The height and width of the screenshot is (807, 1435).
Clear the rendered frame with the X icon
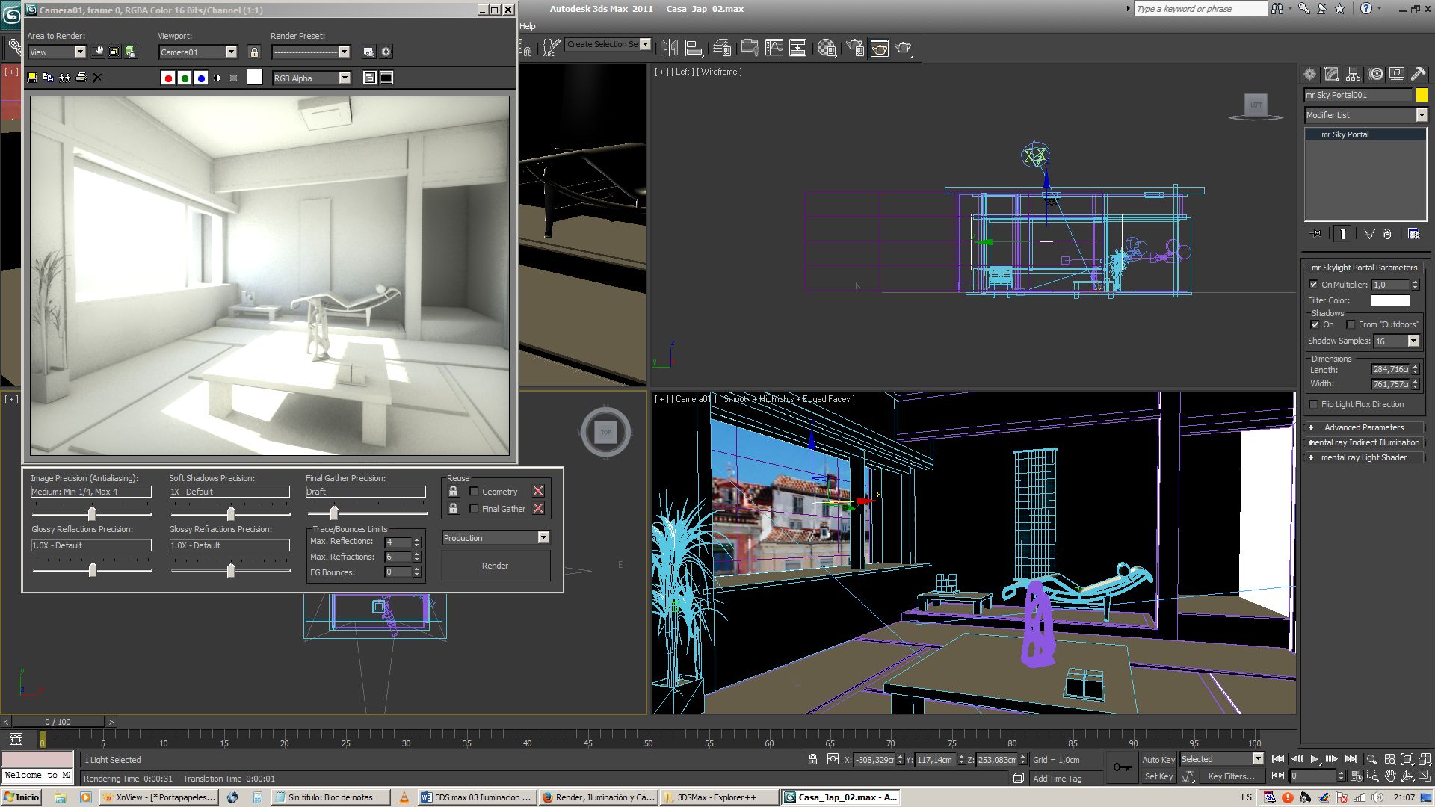(x=97, y=78)
